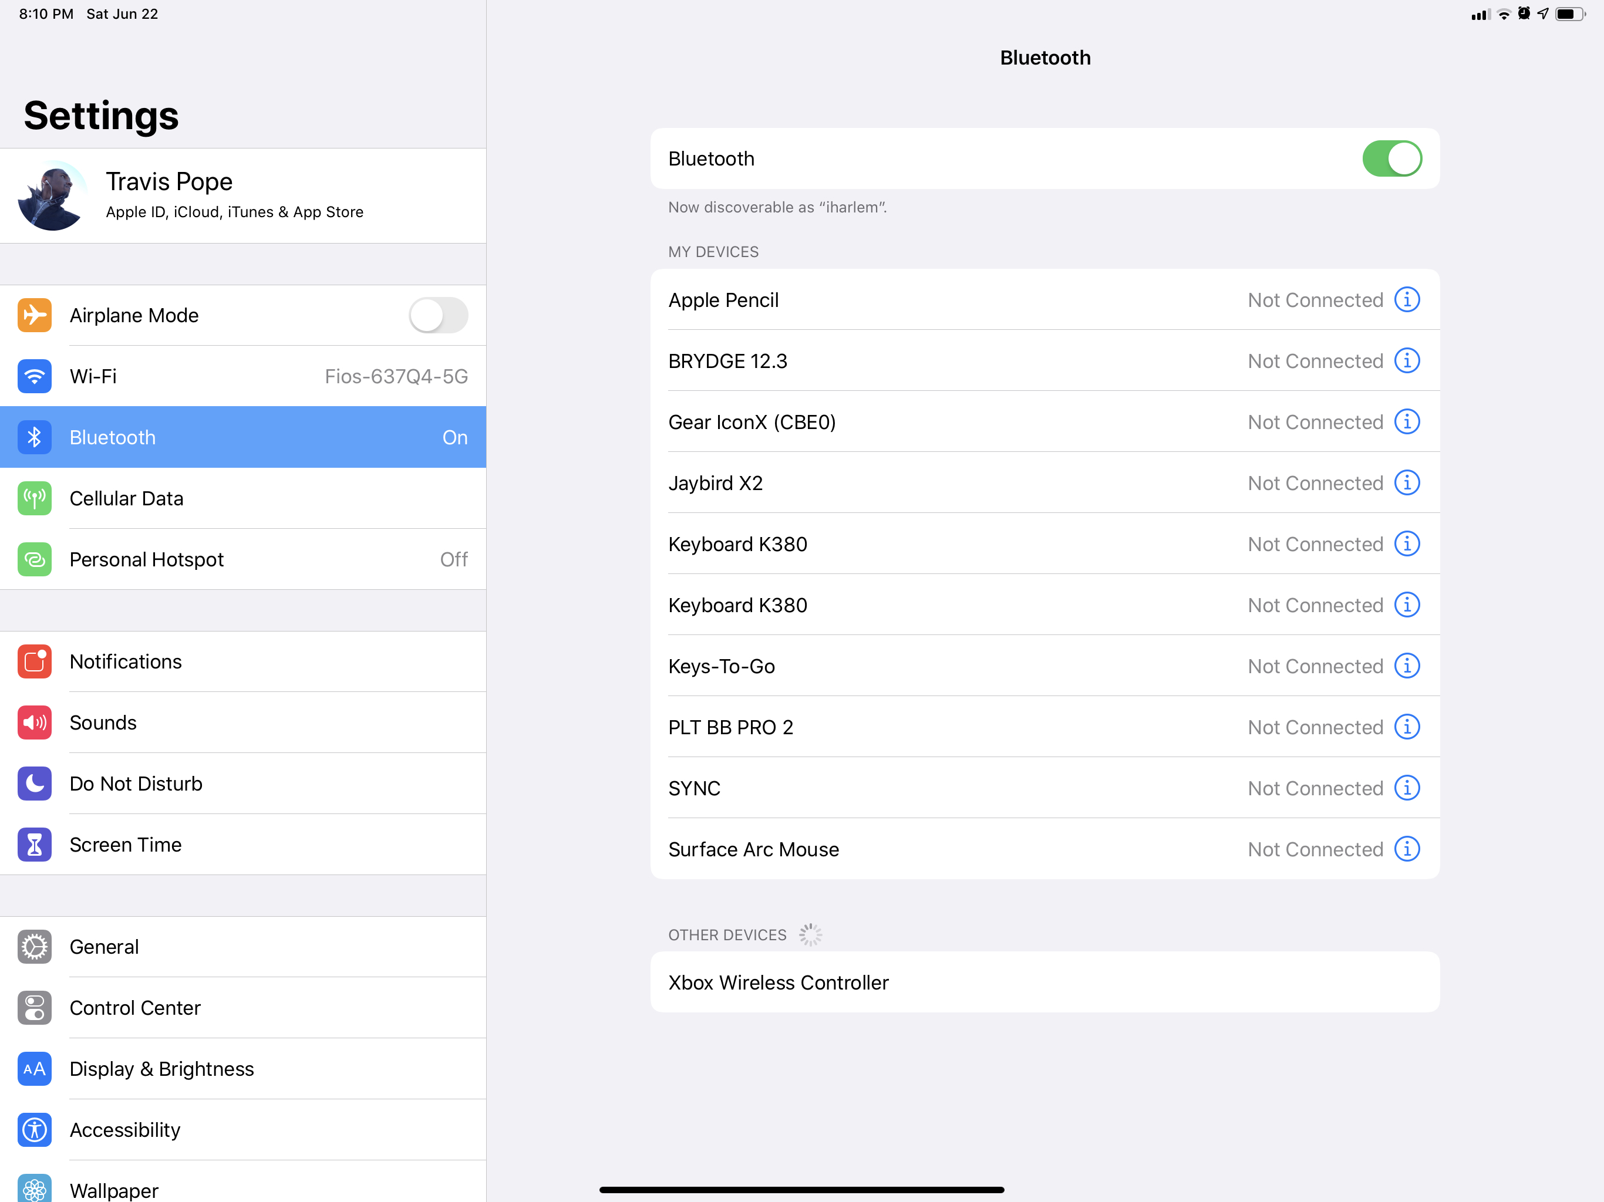Enable the Airplane Mode switch
The height and width of the screenshot is (1202, 1604).
coord(438,315)
